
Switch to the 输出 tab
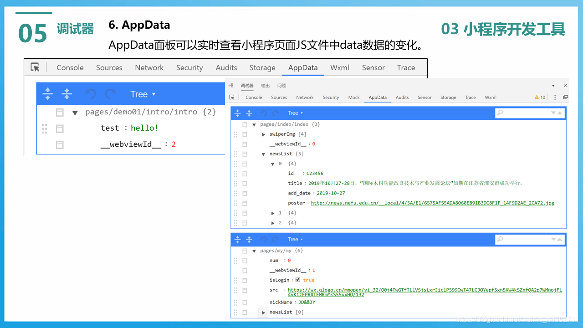pos(266,86)
